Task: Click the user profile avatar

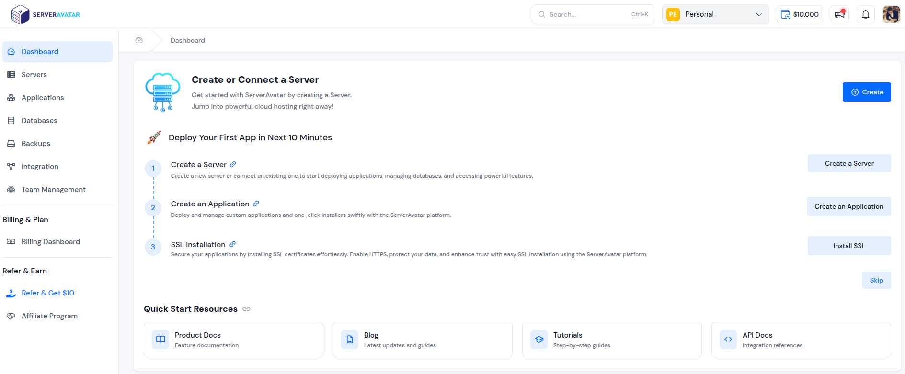Action: 891,14
